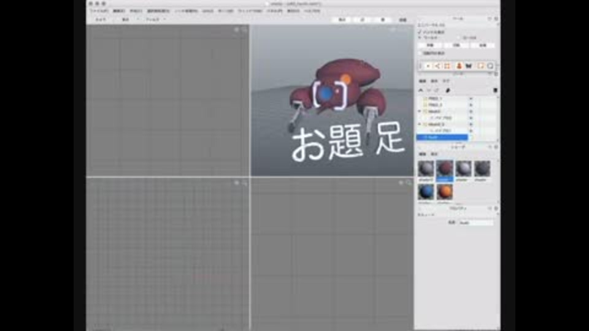Open second dropdown arrow in top-left toolbar
Viewport: 589px width, 331px height.
[x=137, y=20]
